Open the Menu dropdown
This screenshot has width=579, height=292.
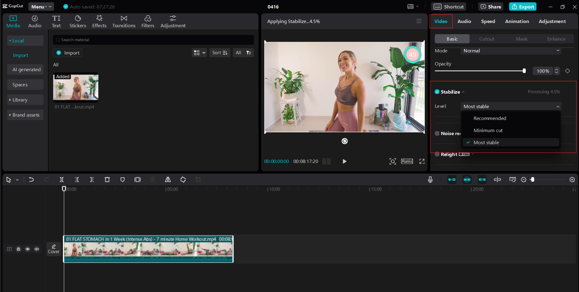(x=41, y=7)
